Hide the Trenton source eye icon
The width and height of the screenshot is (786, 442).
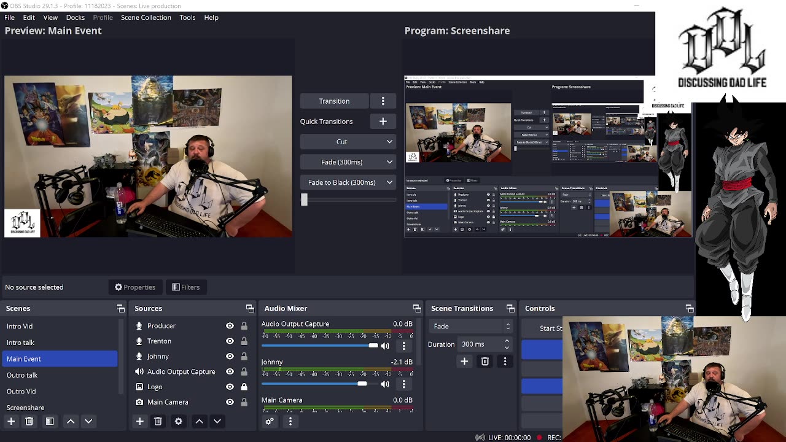click(x=230, y=341)
